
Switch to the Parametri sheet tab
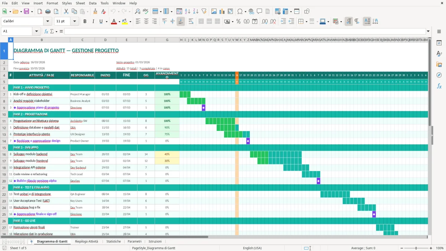(x=135, y=241)
